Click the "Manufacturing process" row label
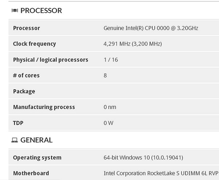219x180 pixels. tap(44, 107)
